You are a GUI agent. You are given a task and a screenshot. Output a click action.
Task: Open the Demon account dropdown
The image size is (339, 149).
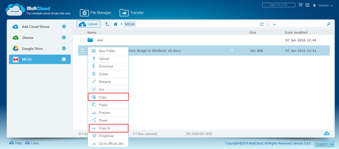click(326, 5)
